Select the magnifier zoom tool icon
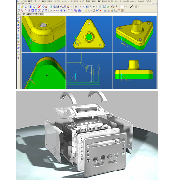Screen dimensions: 180x180 tap(99, 7)
